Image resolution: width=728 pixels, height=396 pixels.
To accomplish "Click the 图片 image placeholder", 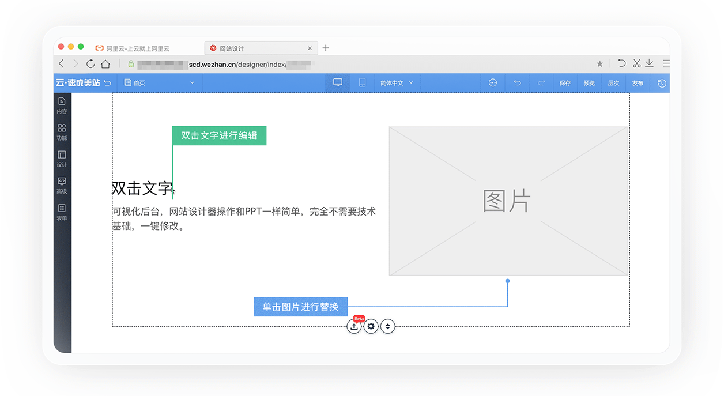I will tap(508, 201).
